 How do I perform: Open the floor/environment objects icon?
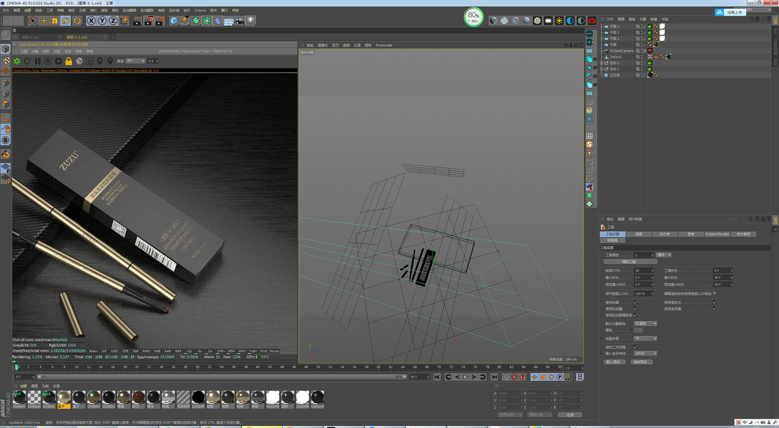coord(228,21)
